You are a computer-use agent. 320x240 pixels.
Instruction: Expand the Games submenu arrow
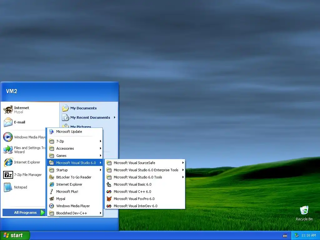click(100, 156)
